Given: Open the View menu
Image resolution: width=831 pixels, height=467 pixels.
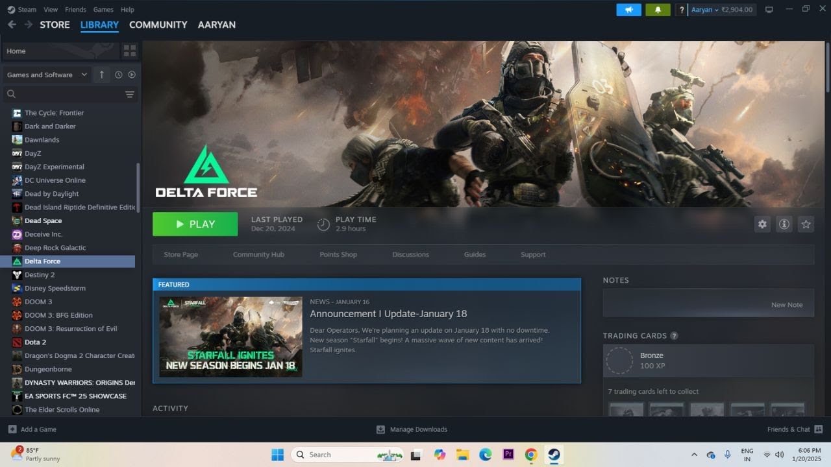Looking at the screenshot, I should 51,10.
